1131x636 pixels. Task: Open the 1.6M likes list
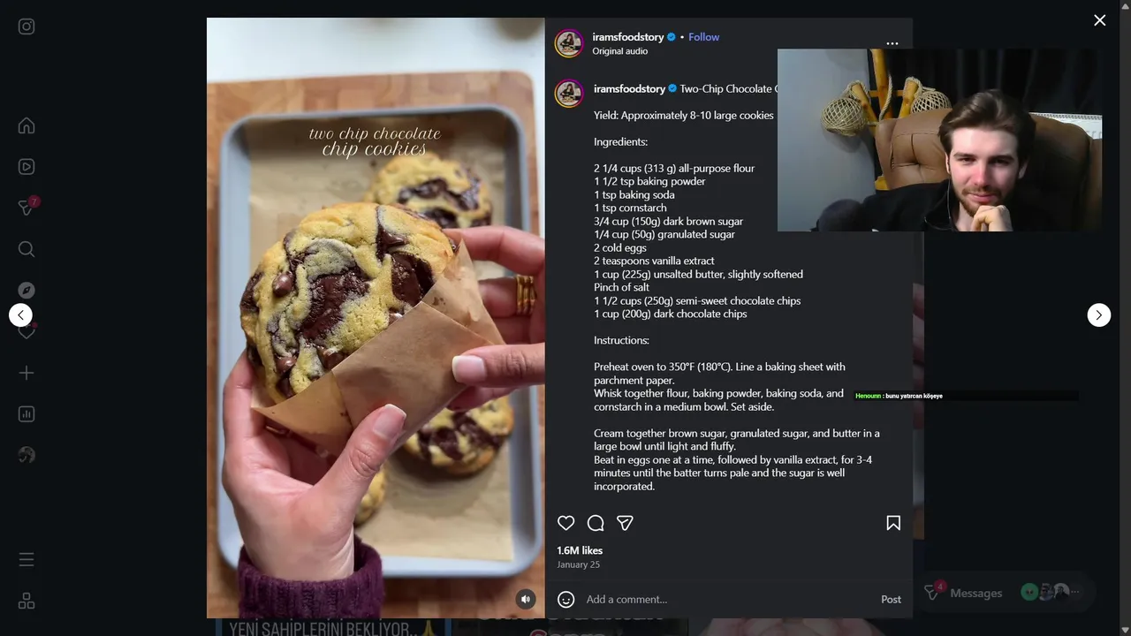click(580, 550)
